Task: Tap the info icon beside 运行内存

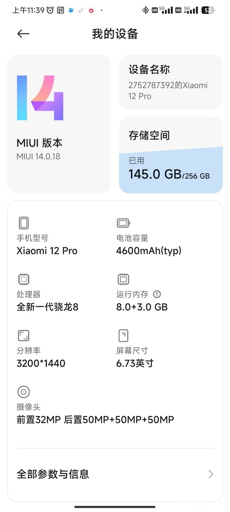Action: pyautogui.click(x=157, y=294)
